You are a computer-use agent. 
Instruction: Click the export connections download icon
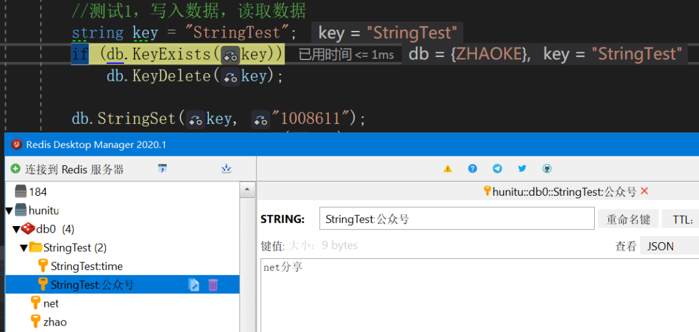[x=227, y=168]
